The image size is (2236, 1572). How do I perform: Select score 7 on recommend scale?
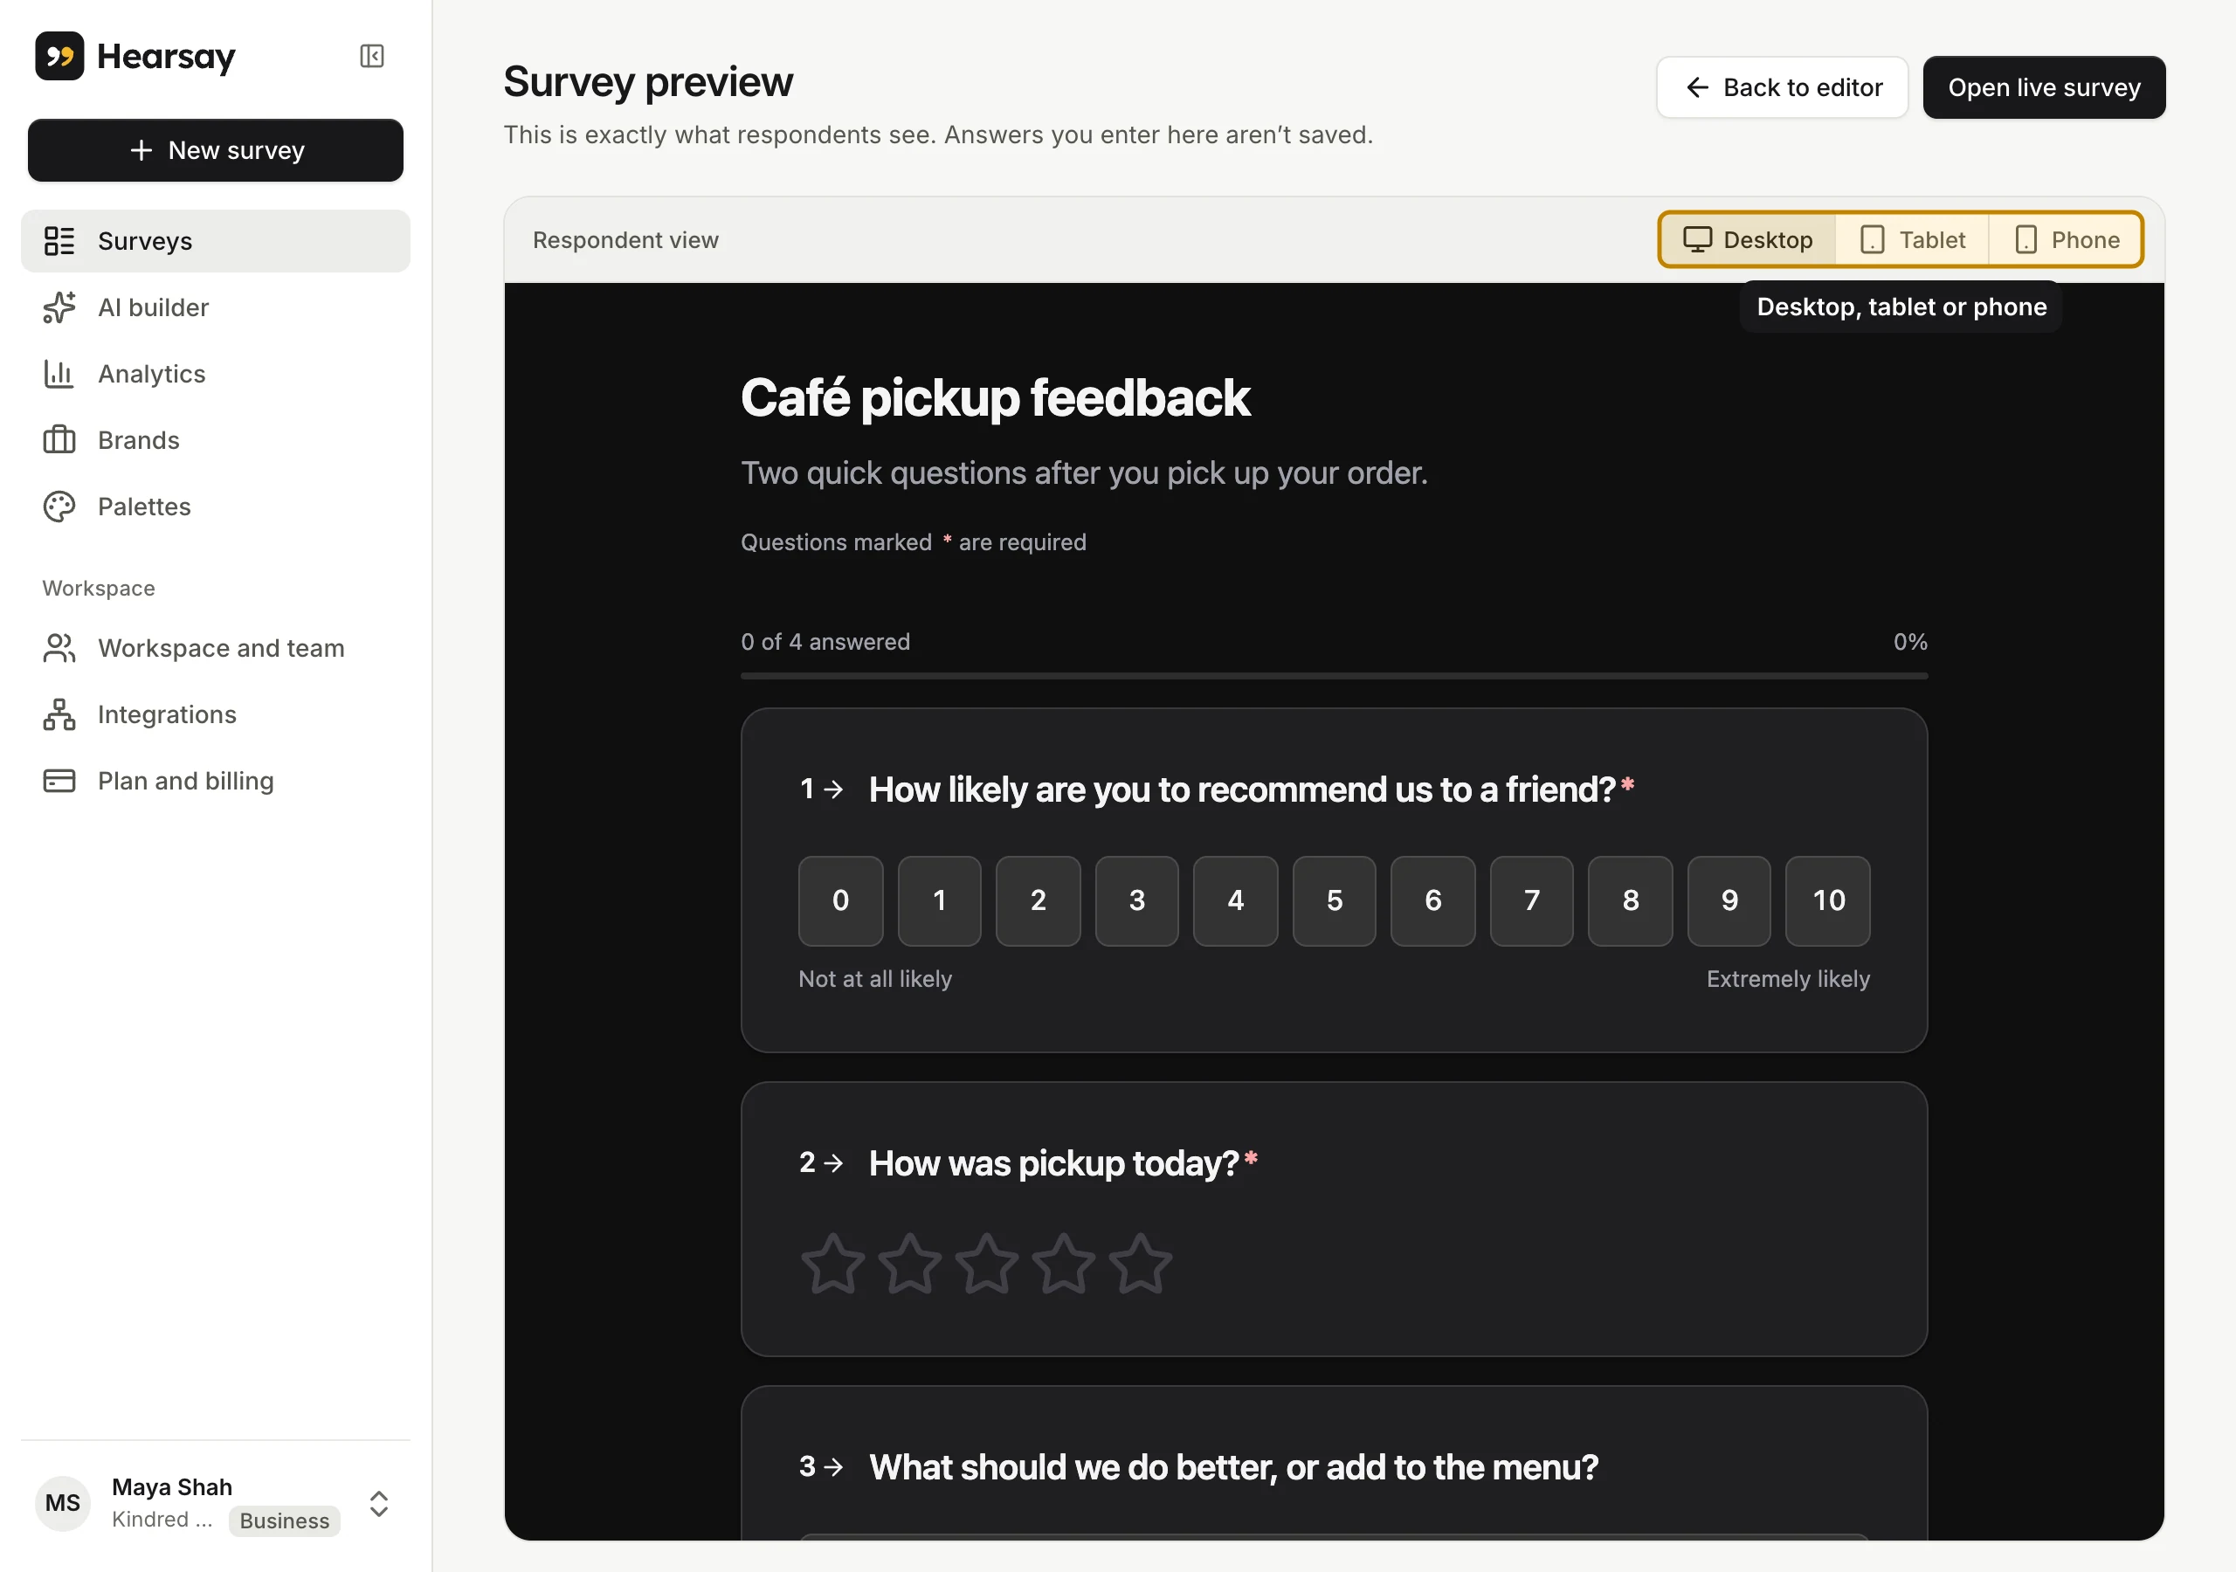point(1532,901)
